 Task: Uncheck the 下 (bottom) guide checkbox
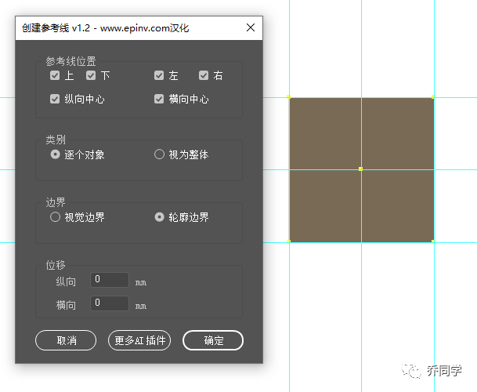coord(91,75)
